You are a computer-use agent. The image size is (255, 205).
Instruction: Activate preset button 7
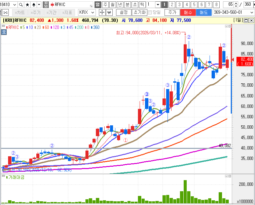click(209, 5)
